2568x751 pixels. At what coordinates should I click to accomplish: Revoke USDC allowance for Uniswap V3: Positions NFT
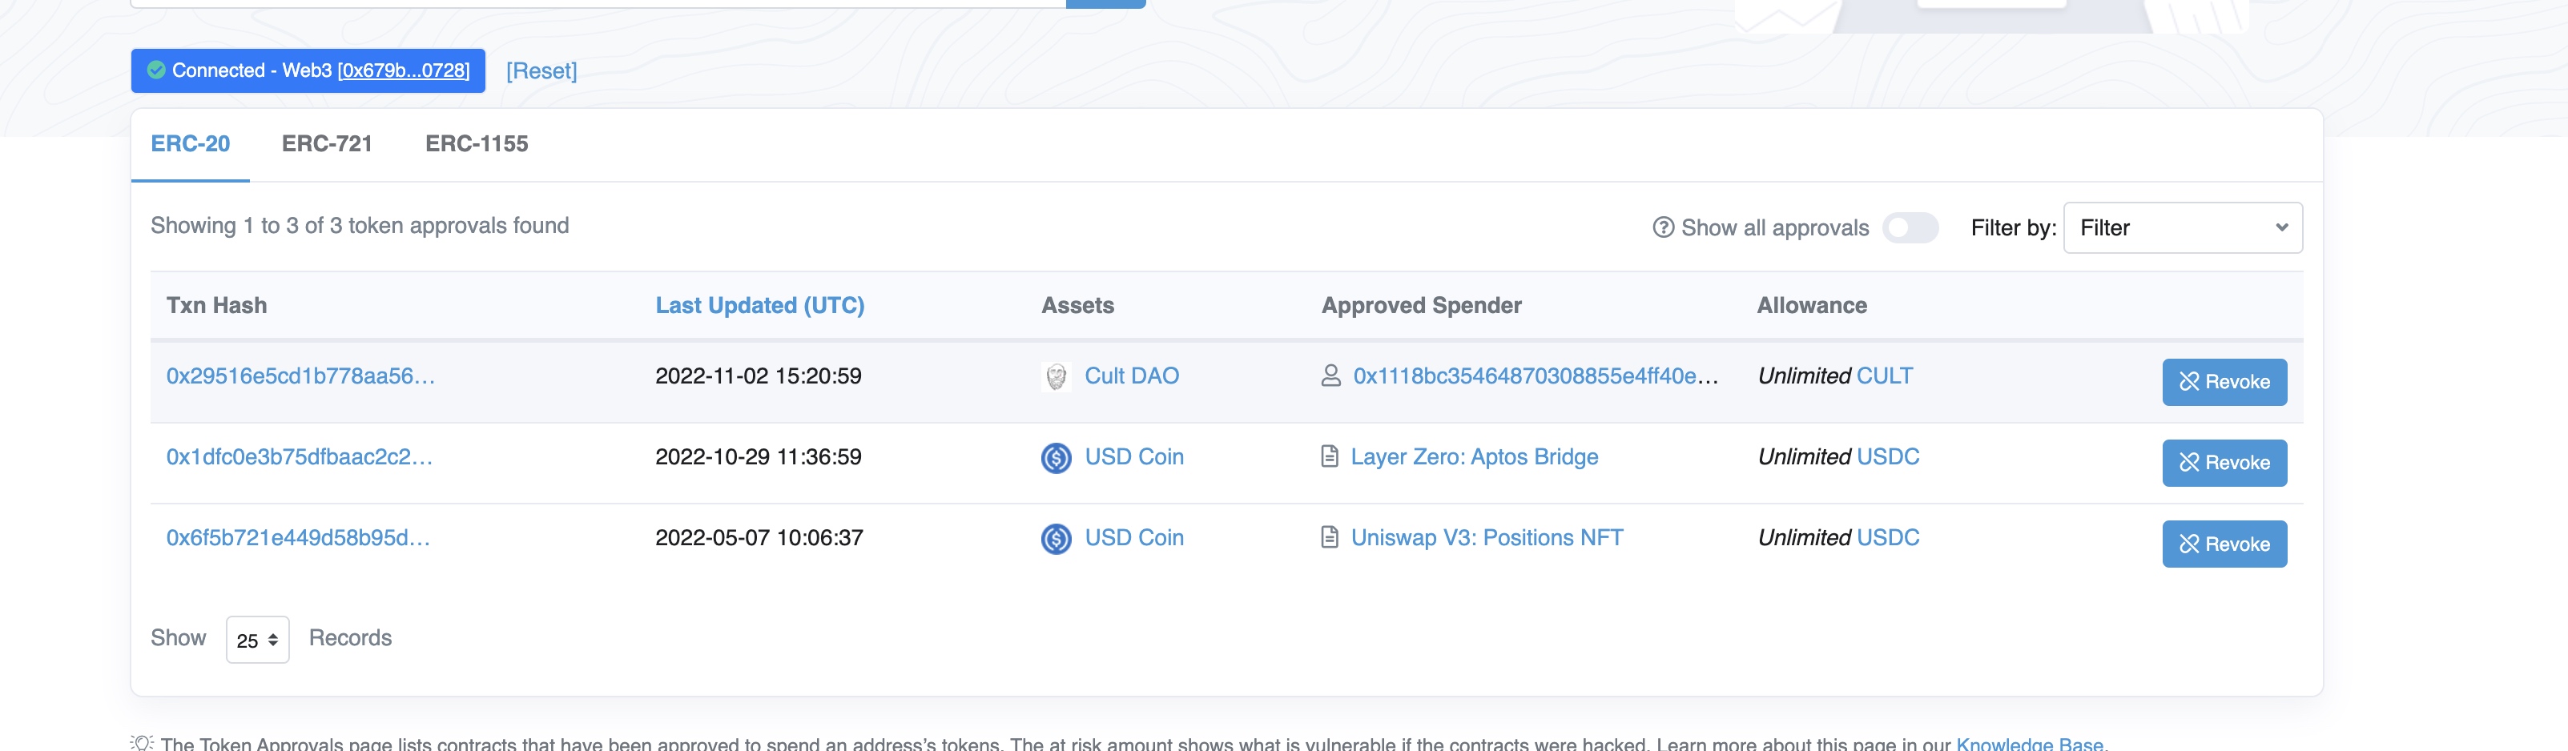(2224, 544)
